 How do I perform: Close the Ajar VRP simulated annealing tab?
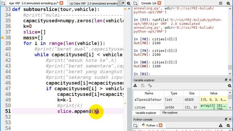62,3
